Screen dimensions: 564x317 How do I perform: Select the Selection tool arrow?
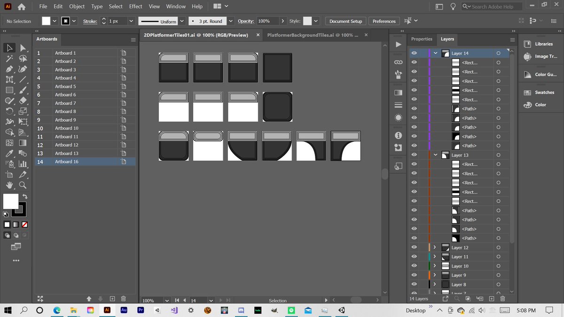(9, 48)
